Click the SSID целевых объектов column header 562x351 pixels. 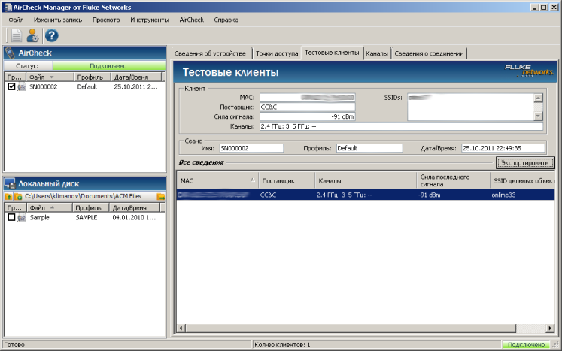pyautogui.click(x=523, y=180)
